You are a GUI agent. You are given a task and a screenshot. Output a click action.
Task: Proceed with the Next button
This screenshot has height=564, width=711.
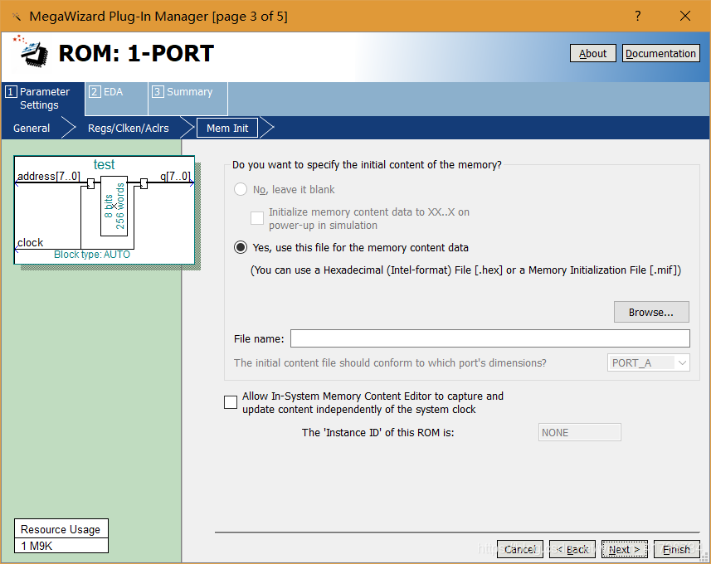click(625, 550)
